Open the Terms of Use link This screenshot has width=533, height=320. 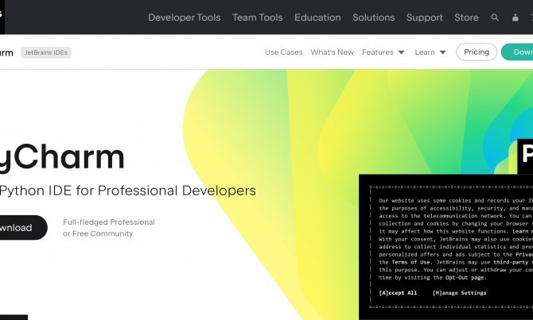tap(411, 262)
